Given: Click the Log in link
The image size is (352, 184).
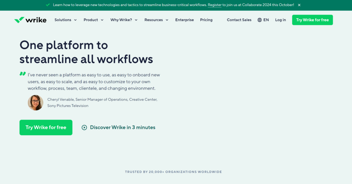Looking at the screenshot, I should [x=280, y=20].
